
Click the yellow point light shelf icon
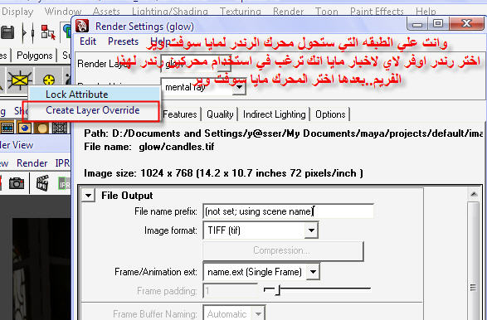coord(48,80)
